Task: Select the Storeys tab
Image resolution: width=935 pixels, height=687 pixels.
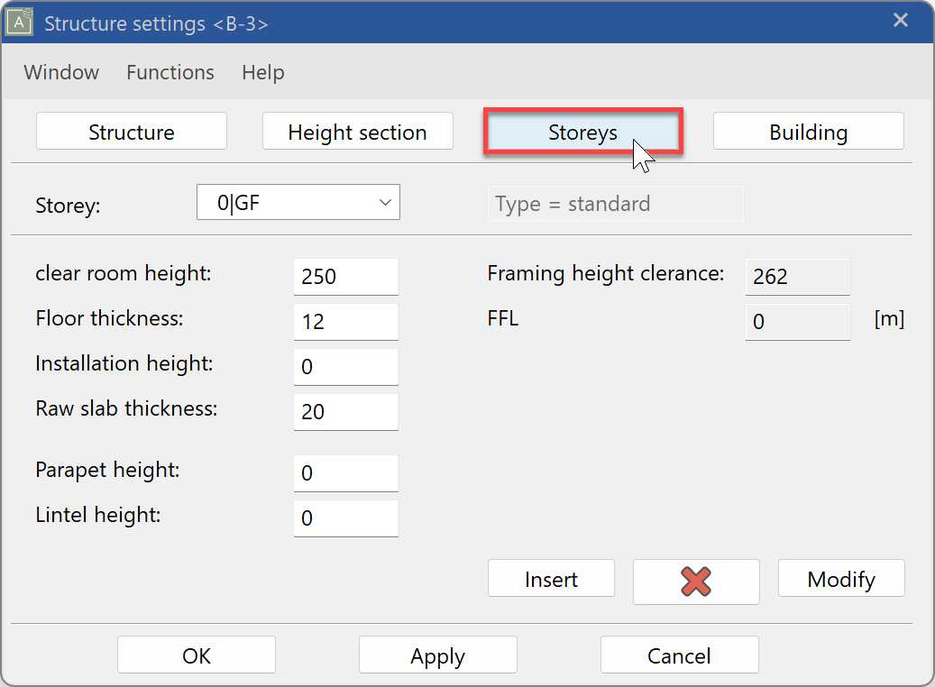Action: click(x=582, y=131)
